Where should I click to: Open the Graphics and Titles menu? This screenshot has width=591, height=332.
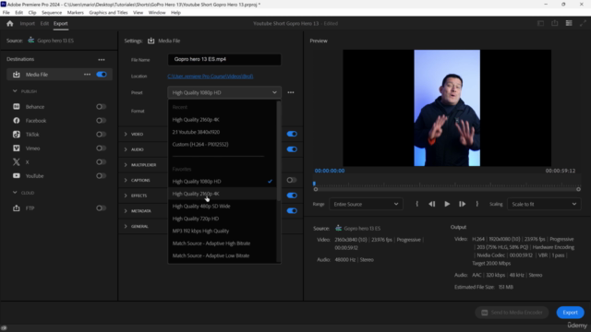click(108, 12)
